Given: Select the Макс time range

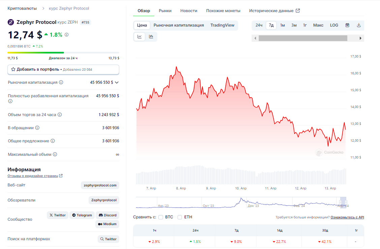Looking at the screenshot, I should tap(318, 25).
